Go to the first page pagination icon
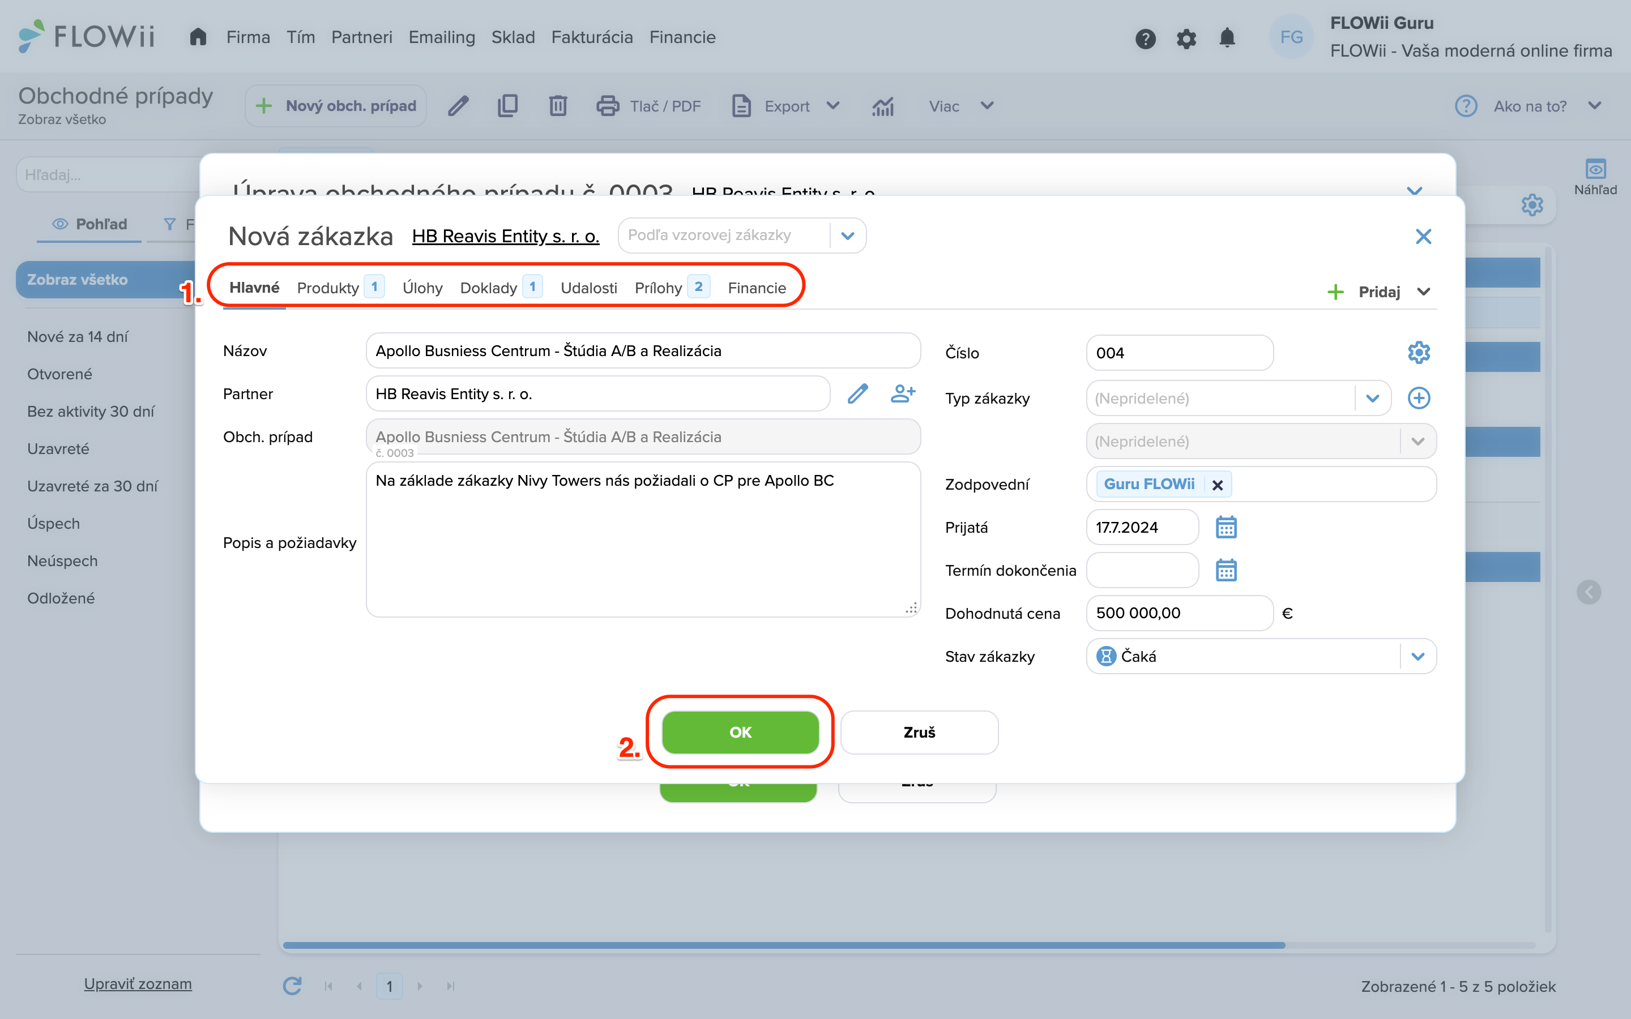Screen dimensions: 1631x1019 tap(329, 986)
